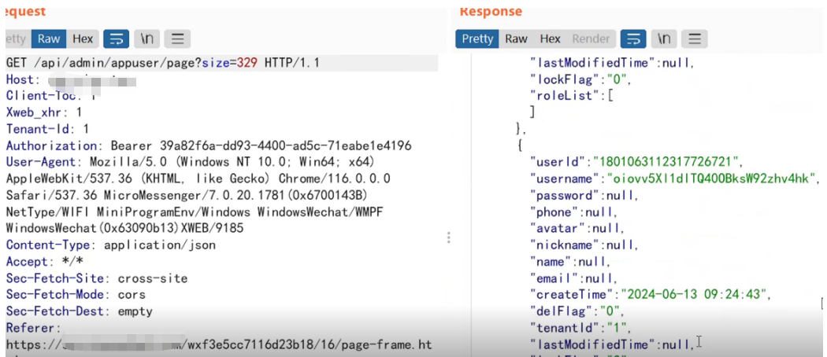827x357 pixels.
Task: Toggle word wrap icon in Request panel
Action: pyautogui.click(x=117, y=39)
